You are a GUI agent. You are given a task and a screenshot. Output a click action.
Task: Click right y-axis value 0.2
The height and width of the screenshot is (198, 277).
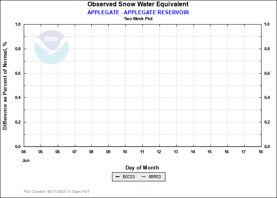(267, 122)
